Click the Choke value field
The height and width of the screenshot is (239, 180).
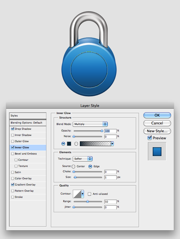coord(111,172)
